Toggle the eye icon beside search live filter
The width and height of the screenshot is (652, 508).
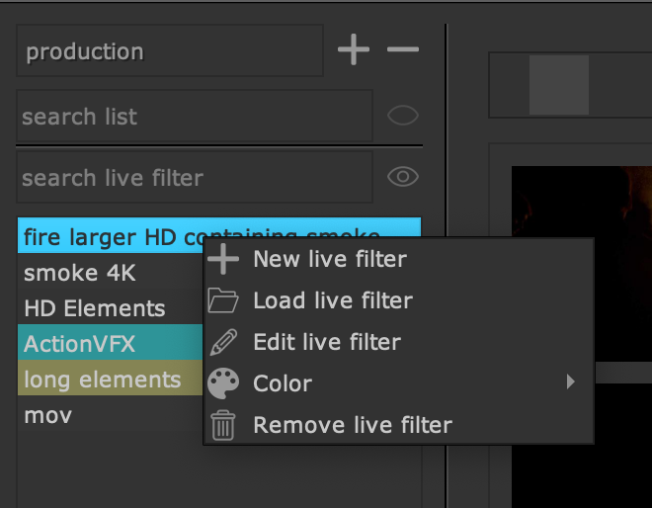point(402,177)
